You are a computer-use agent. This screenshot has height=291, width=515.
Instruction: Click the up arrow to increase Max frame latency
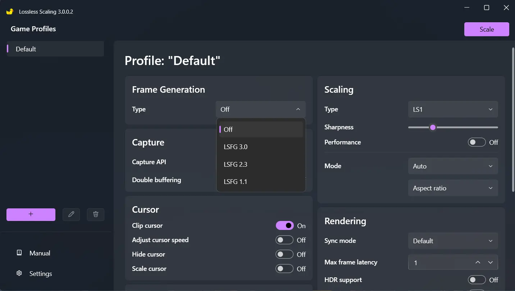pos(478,262)
